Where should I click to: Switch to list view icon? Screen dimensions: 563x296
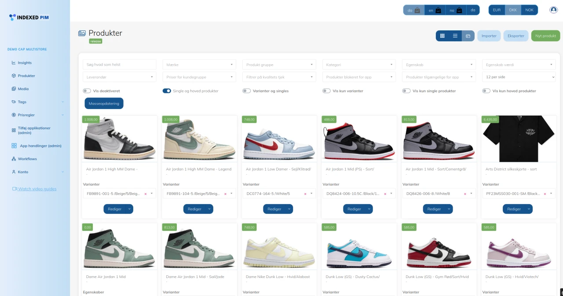pyautogui.click(x=455, y=36)
